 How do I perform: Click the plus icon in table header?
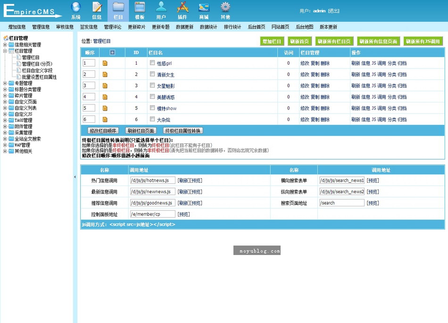click(x=112, y=52)
